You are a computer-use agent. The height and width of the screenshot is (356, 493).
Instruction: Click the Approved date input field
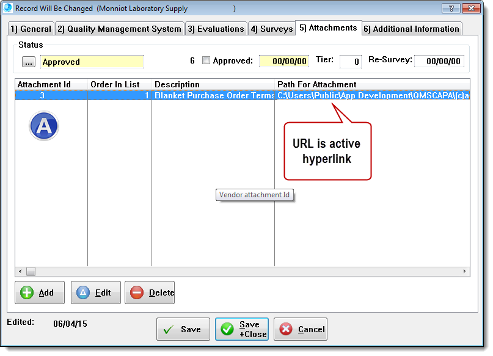coord(284,62)
